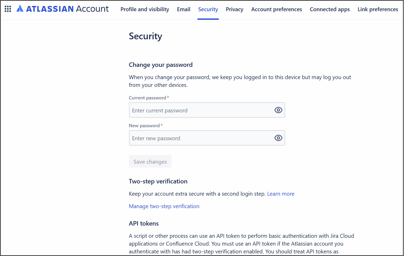Select the Security tab
The height and width of the screenshot is (256, 404).
[x=208, y=9]
